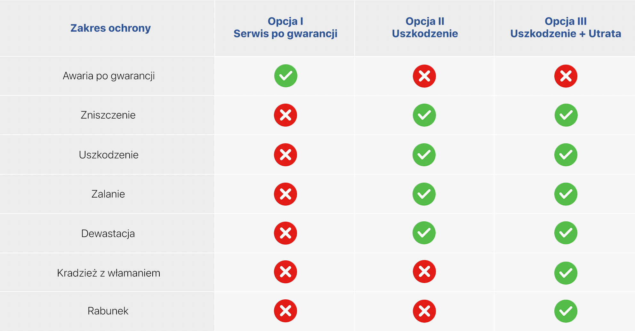
Task: Select the Opcja II Uszkodzenie column header
Action: pos(425,28)
